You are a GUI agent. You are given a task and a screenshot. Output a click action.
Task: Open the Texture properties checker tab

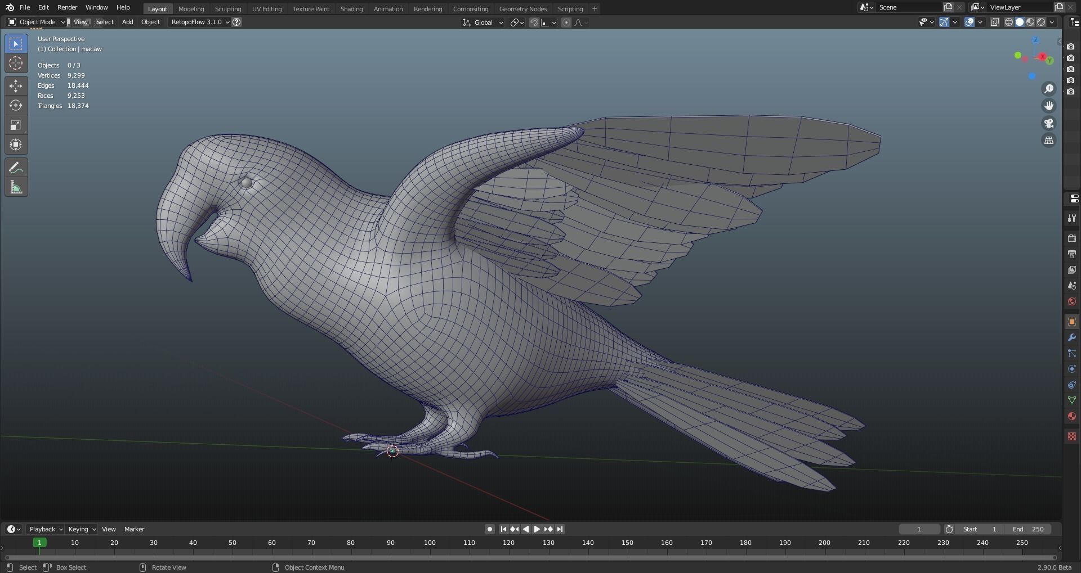[x=1072, y=436]
